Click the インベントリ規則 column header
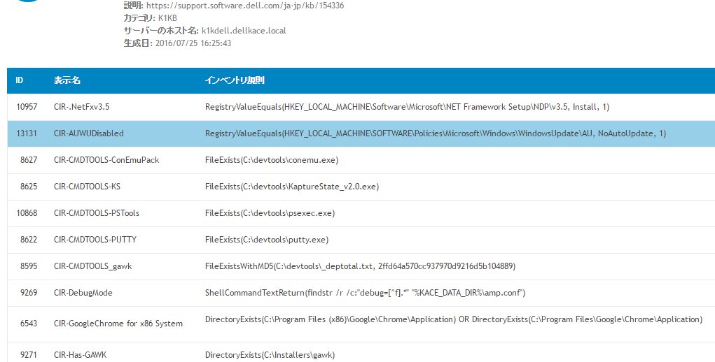Image resolution: width=715 pixels, height=362 pixels. (x=235, y=80)
